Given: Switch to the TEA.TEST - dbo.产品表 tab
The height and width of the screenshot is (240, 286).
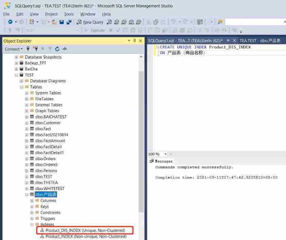Looking at the screenshot, I should (260, 40).
